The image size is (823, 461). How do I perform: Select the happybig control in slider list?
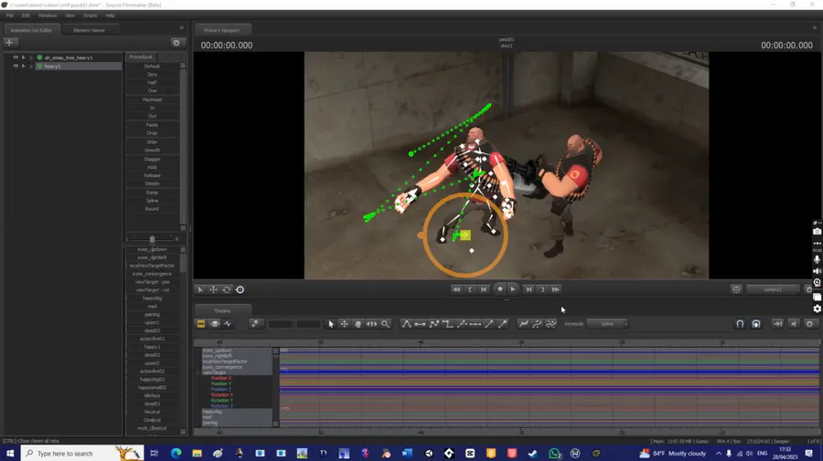pos(152,299)
